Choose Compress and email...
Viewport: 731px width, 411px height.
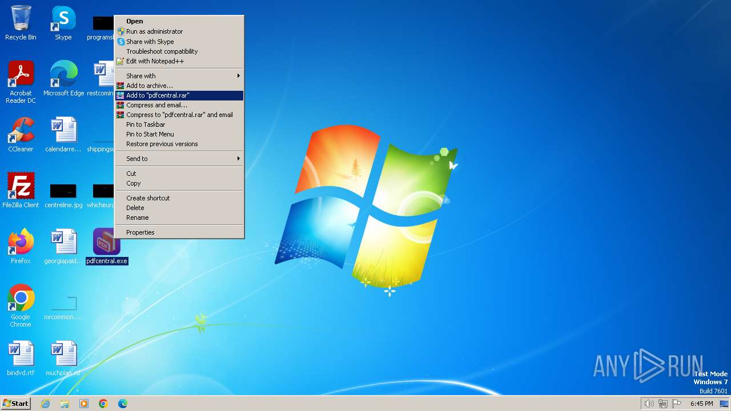click(x=179, y=105)
